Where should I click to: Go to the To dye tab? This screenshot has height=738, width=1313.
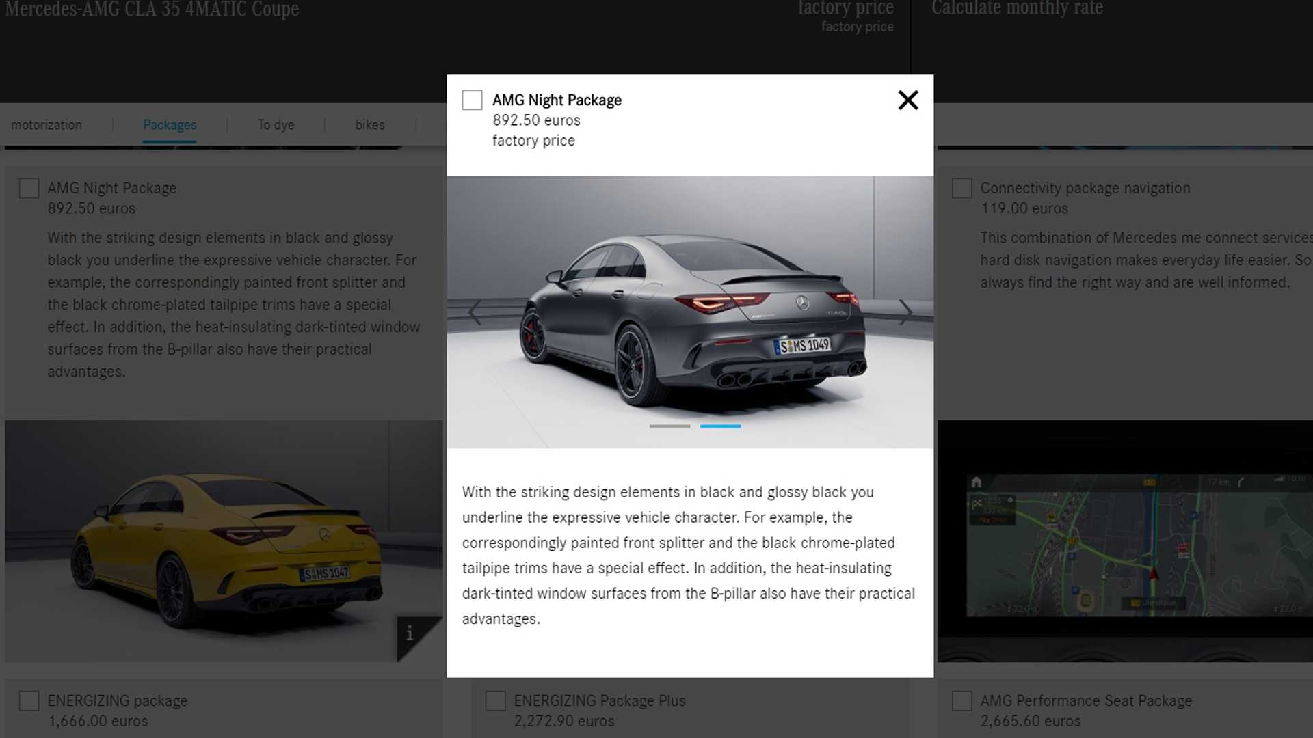click(276, 125)
